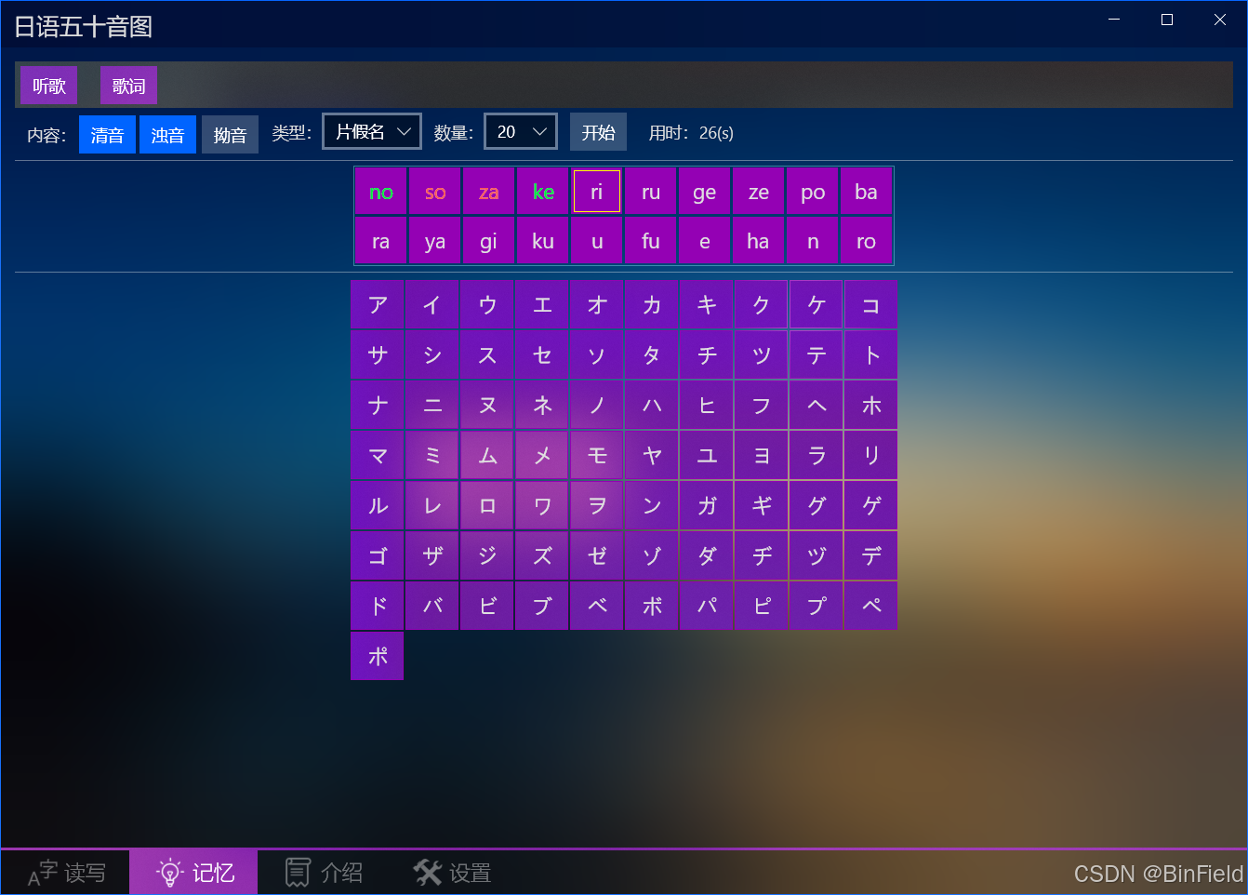Click the 'gi' romaji tile
The height and width of the screenshot is (895, 1248).
tap(489, 241)
